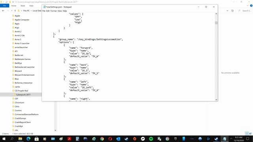Expand the Explorer address history dropdown
The image size is (253, 142).
point(227,11)
